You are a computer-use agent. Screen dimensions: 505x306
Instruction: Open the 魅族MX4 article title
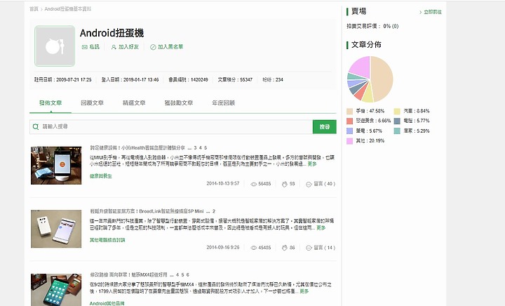(128, 274)
